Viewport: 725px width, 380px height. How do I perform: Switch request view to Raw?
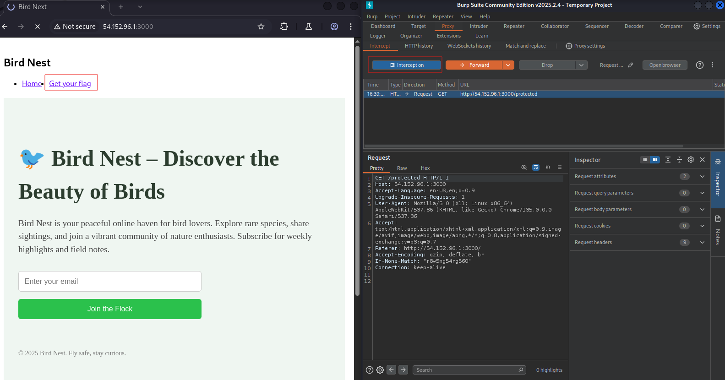click(x=402, y=168)
